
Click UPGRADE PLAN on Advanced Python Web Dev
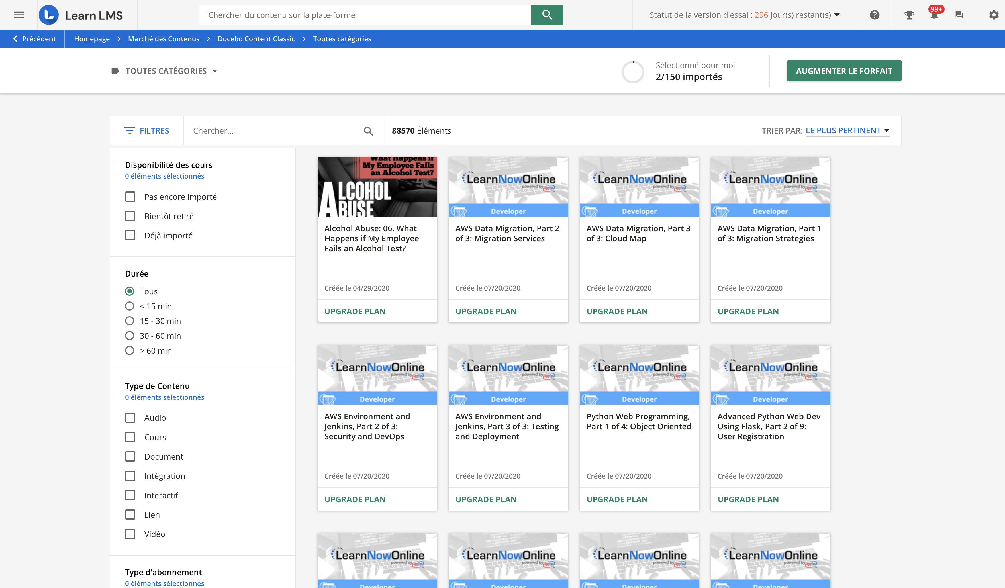748,499
